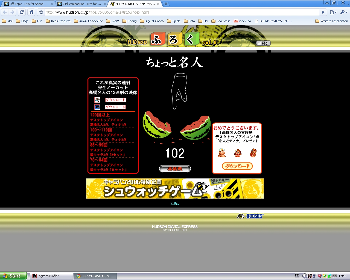Open the Spiele bookmarks folder
Viewport: 350px width, 280px height.
click(x=174, y=21)
